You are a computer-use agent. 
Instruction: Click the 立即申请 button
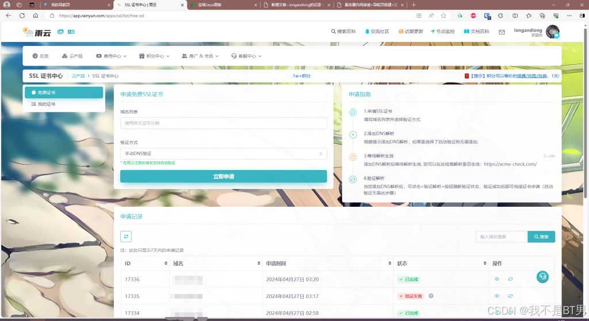[224, 176]
